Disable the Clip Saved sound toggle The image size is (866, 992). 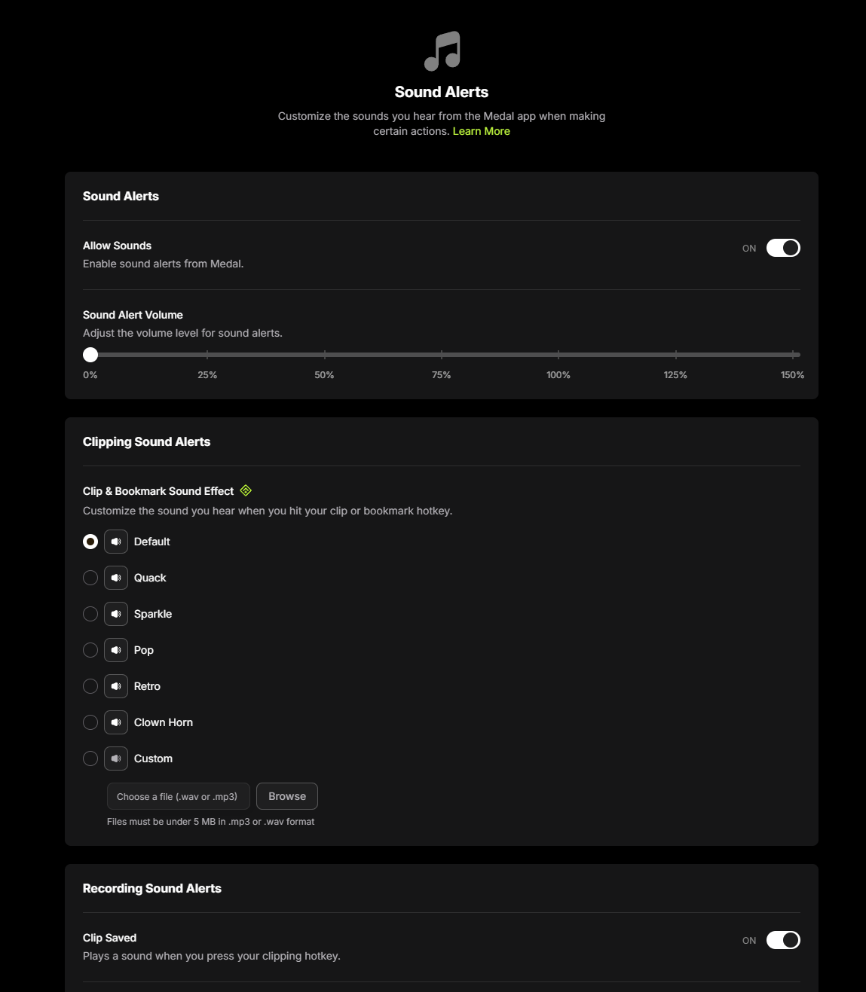click(783, 940)
